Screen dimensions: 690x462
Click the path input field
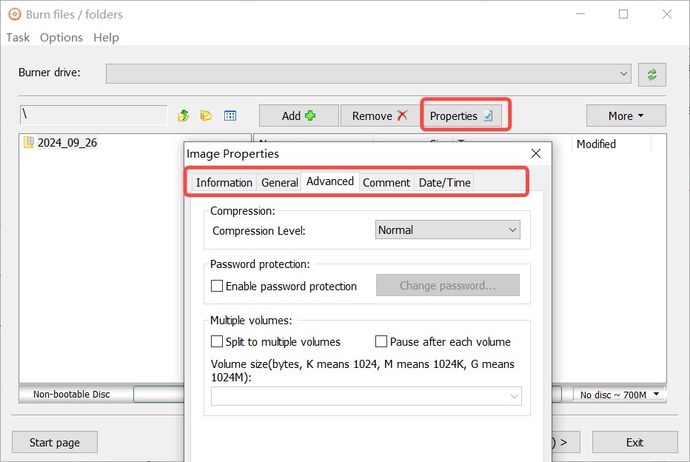point(94,115)
